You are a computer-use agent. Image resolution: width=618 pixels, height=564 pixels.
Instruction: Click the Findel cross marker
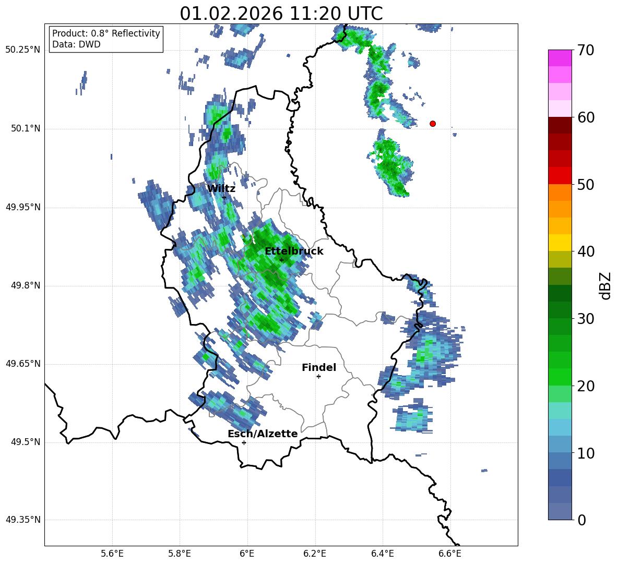tap(318, 377)
